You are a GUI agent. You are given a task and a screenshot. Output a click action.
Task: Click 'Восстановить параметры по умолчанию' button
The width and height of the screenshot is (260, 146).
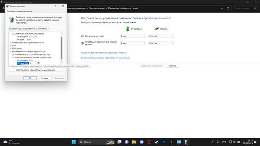(36, 70)
